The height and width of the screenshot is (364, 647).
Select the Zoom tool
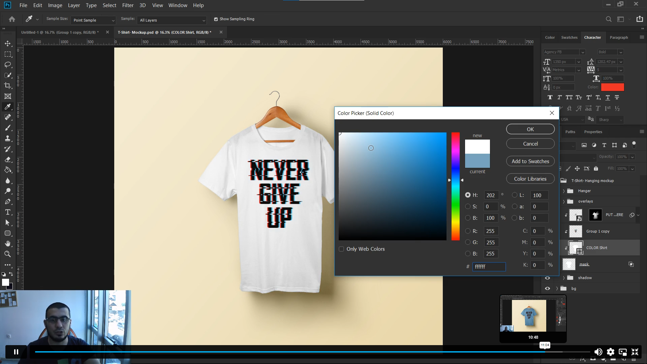coord(8,254)
